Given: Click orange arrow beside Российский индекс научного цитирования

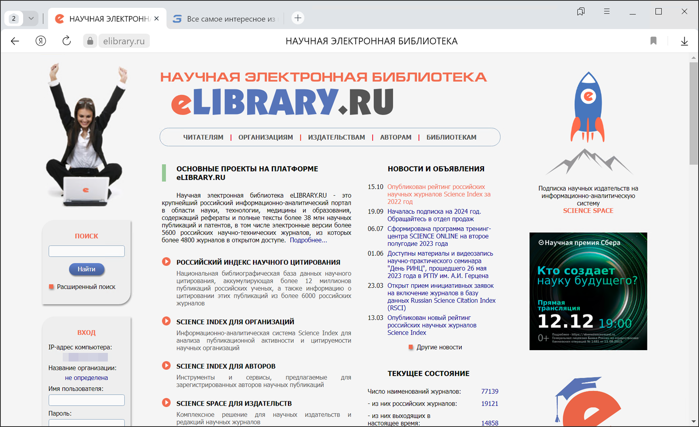Looking at the screenshot, I should 166,262.
